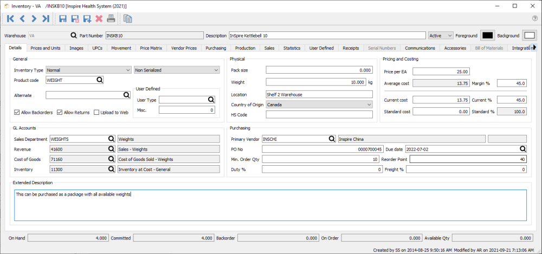Expand the Country of Origin dropdown
542x254 pixels.
[369, 105]
